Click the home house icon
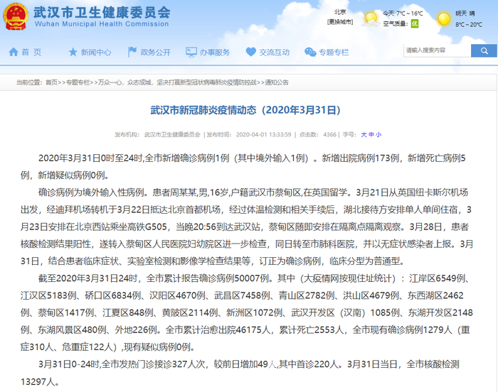This screenshot has height=392, width=498. click(x=14, y=52)
